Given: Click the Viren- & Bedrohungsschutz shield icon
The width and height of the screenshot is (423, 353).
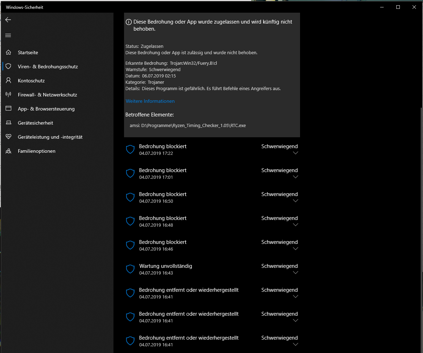Looking at the screenshot, I should [9, 67].
